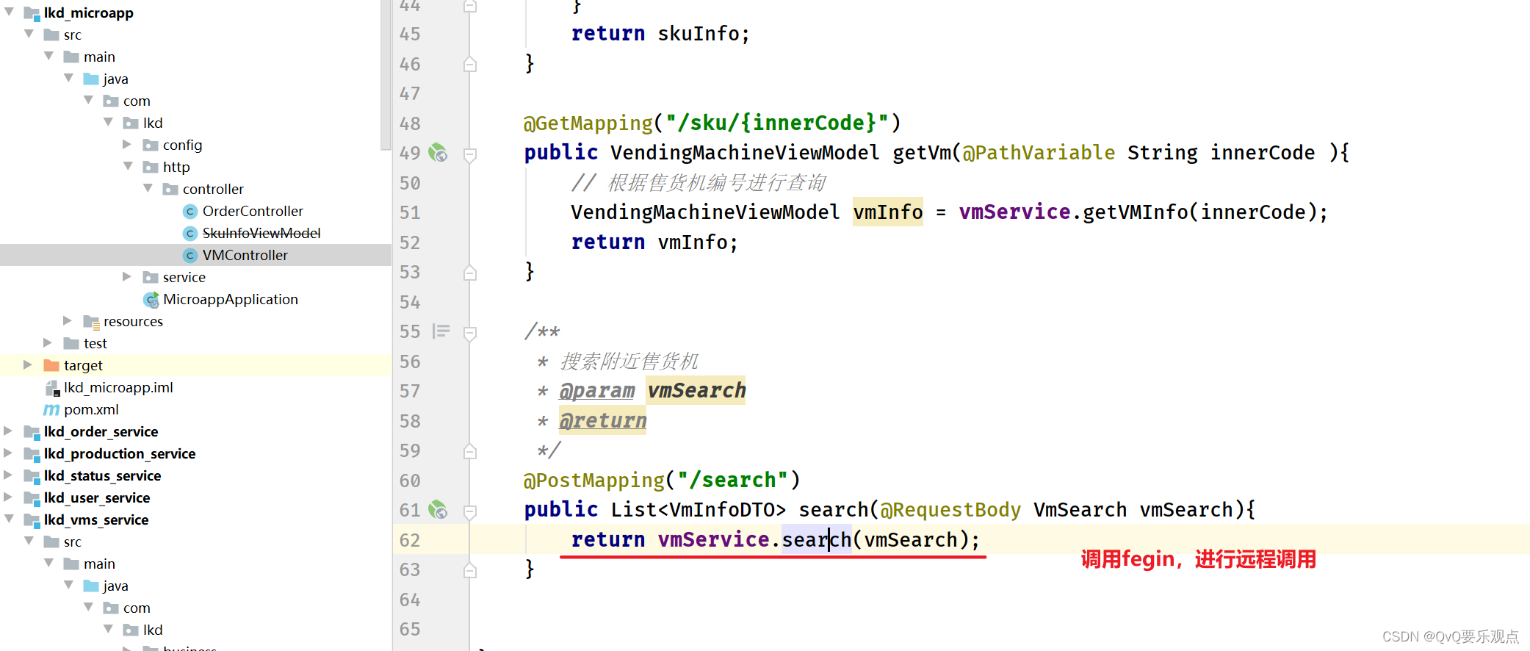Select the lkd_user_service module
This screenshot has height=651, width=1530.
[x=97, y=497]
